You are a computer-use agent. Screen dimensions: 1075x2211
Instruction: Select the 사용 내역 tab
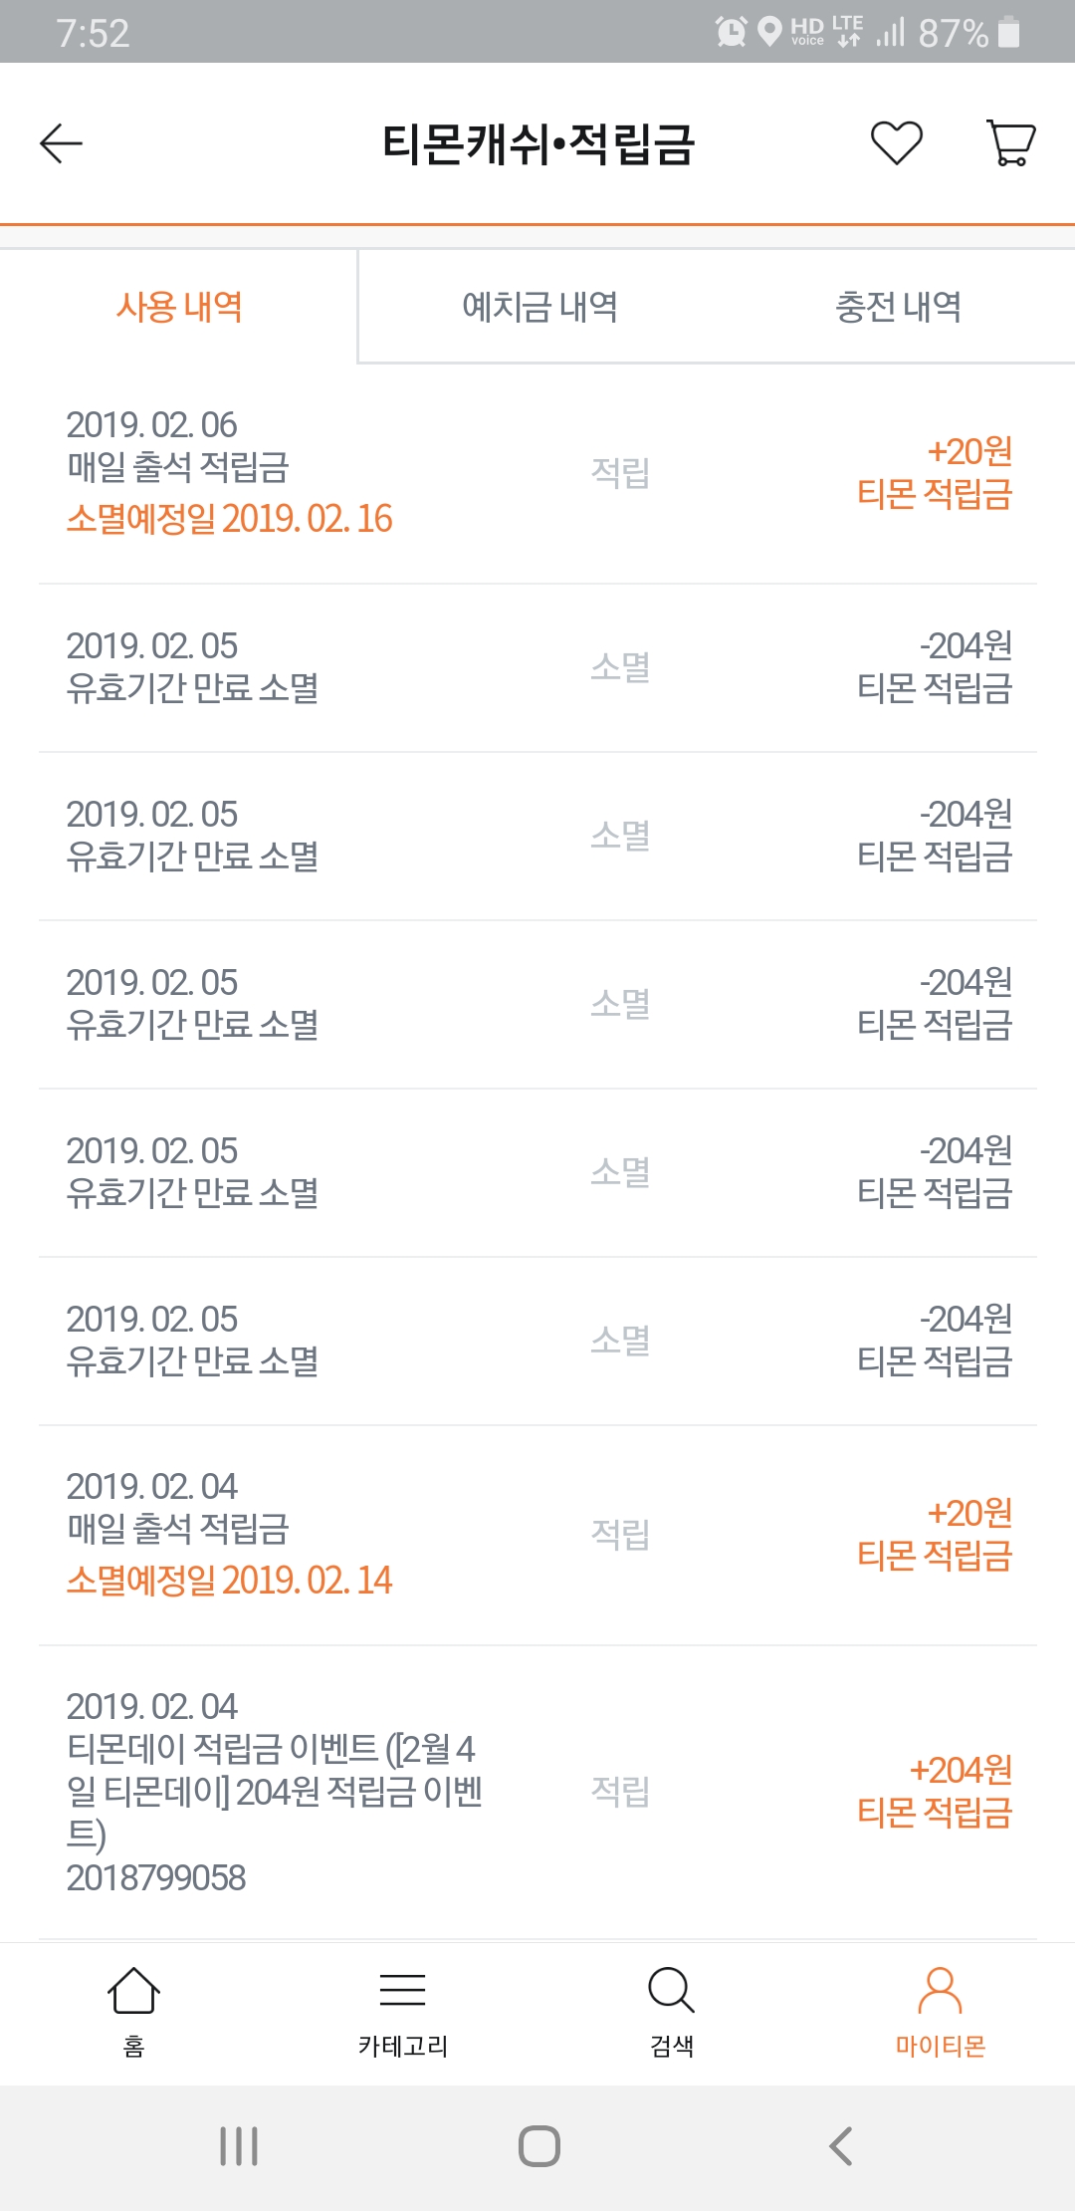(x=179, y=307)
